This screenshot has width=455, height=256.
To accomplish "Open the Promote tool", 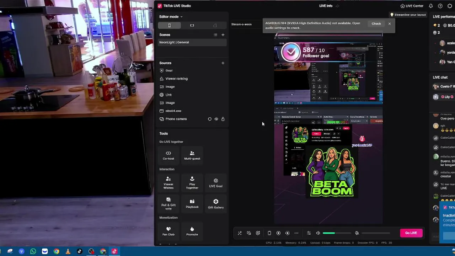I will [x=192, y=231].
